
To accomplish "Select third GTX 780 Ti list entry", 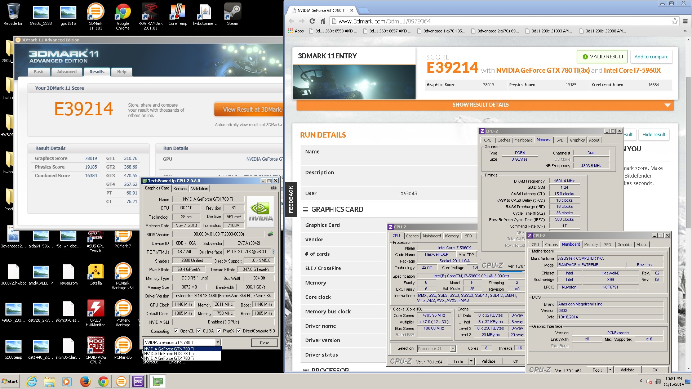I will pyautogui.click(x=182, y=358).
